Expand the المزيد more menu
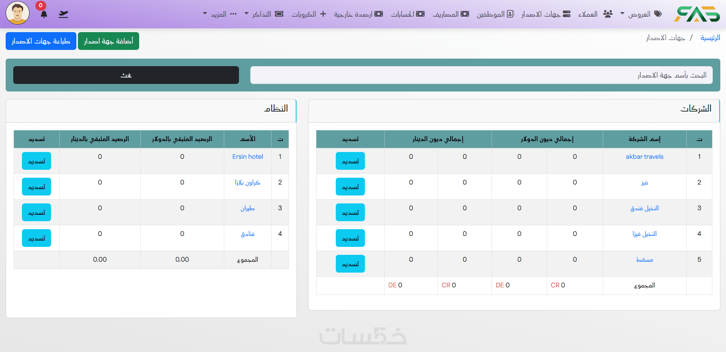Viewport: 726px width, 352px height. coord(220,14)
